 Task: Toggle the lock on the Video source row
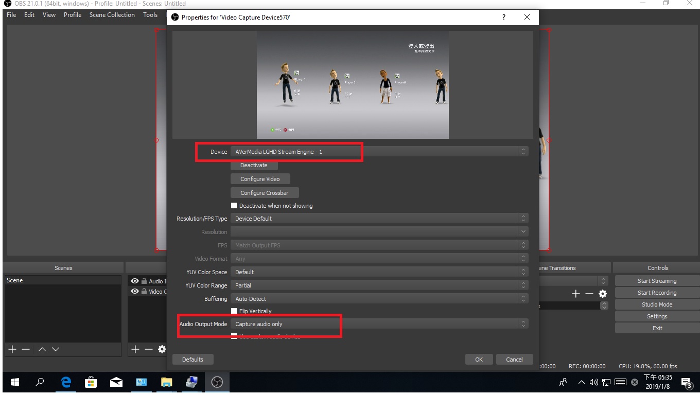tap(144, 292)
